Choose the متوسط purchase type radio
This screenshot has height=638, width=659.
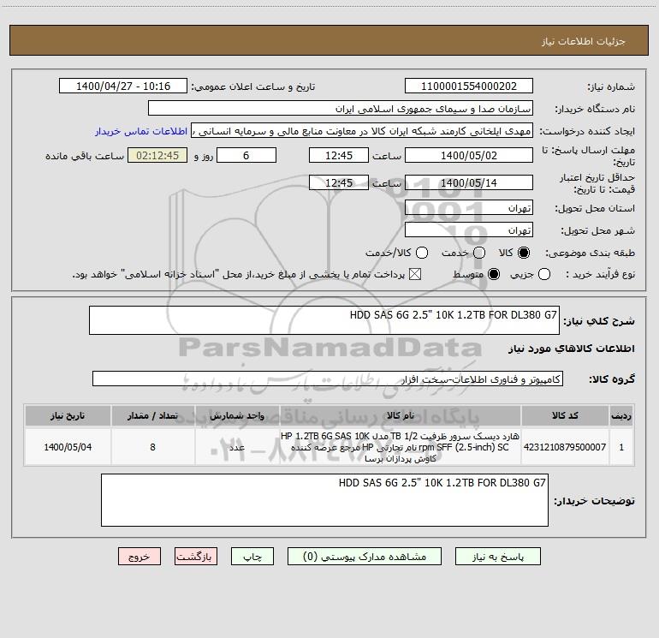(x=494, y=275)
